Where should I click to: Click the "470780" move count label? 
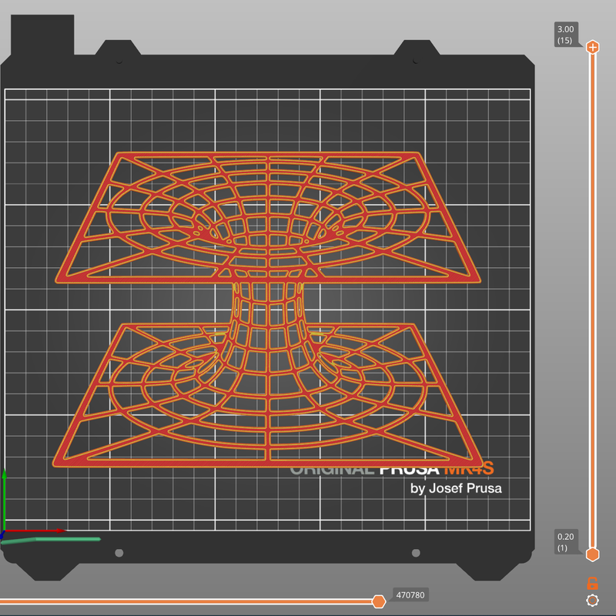[410, 595]
